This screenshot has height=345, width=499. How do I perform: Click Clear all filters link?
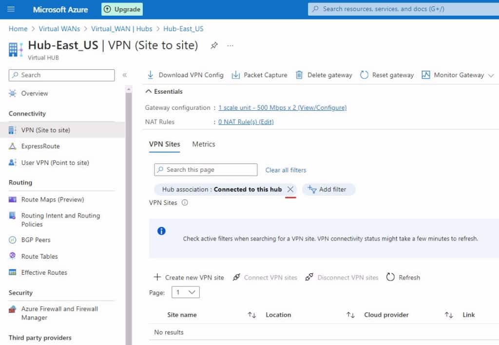pos(286,169)
